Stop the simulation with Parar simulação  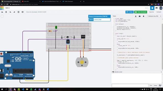click(141, 12)
